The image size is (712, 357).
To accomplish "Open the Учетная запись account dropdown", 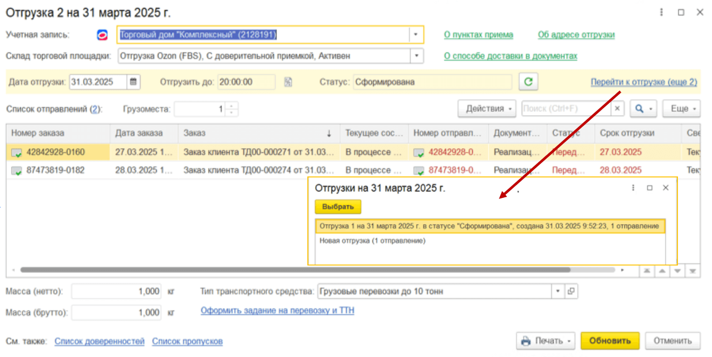I will tap(415, 35).
